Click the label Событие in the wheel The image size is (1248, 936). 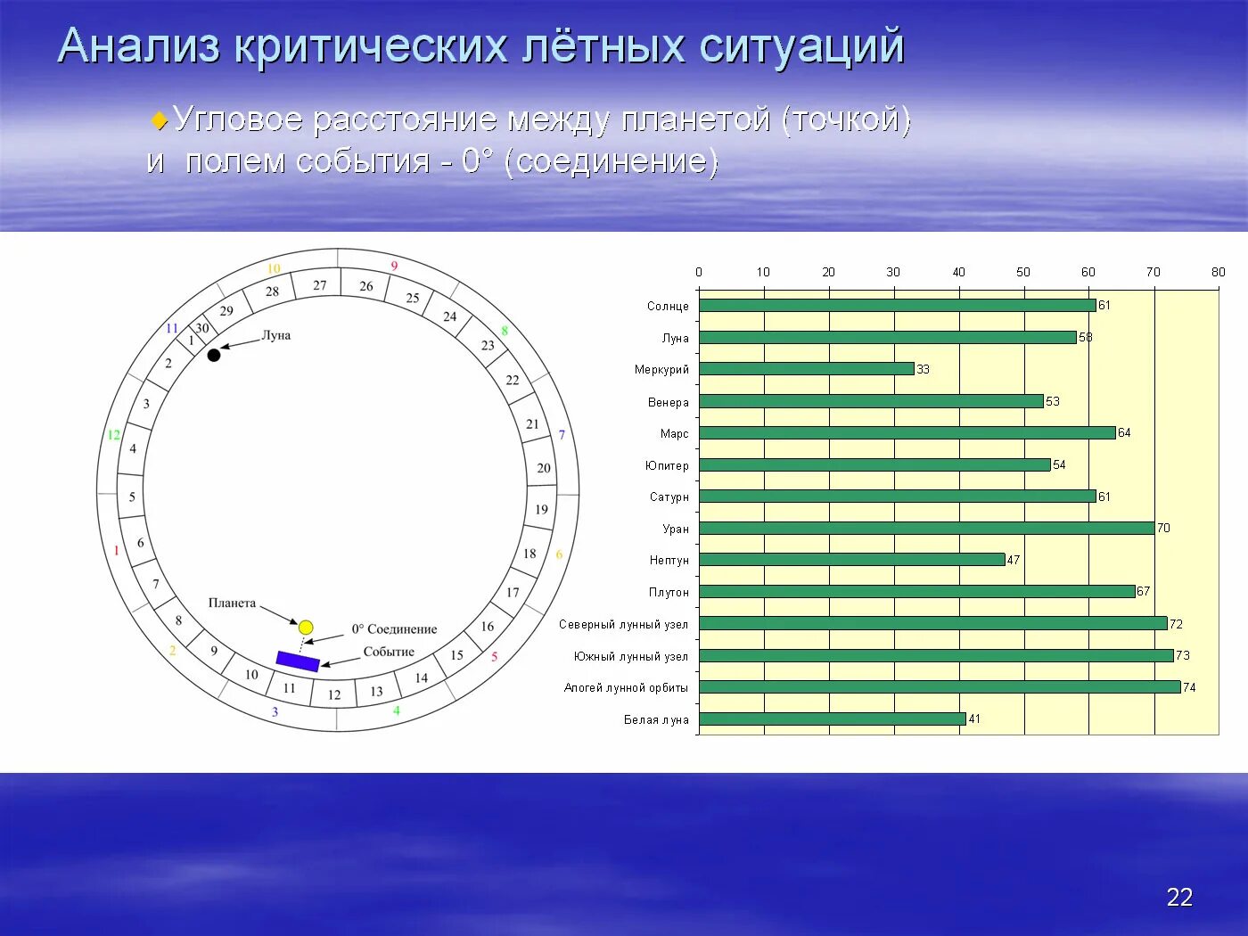click(x=389, y=652)
